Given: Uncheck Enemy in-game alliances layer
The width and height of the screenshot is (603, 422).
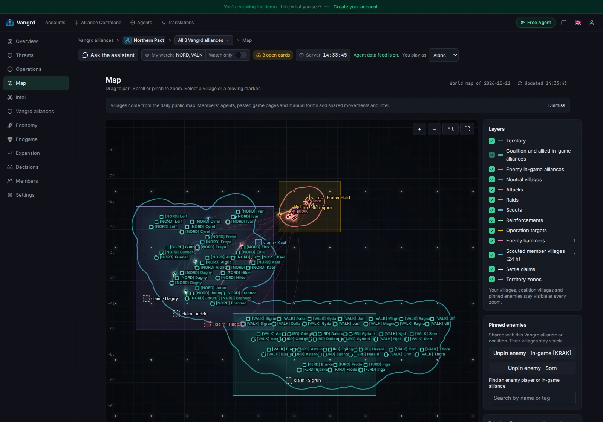Looking at the screenshot, I should [x=492, y=169].
